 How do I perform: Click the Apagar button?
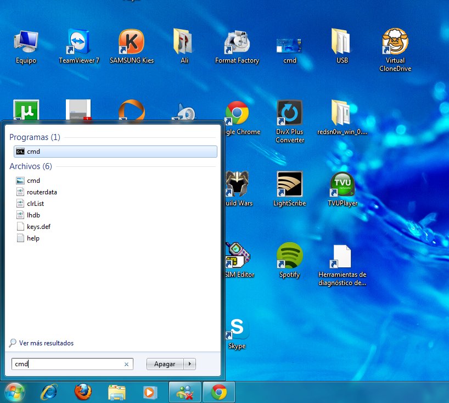point(165,364)
